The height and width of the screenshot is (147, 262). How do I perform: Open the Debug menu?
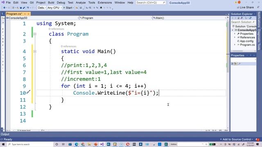coord(61,3)
